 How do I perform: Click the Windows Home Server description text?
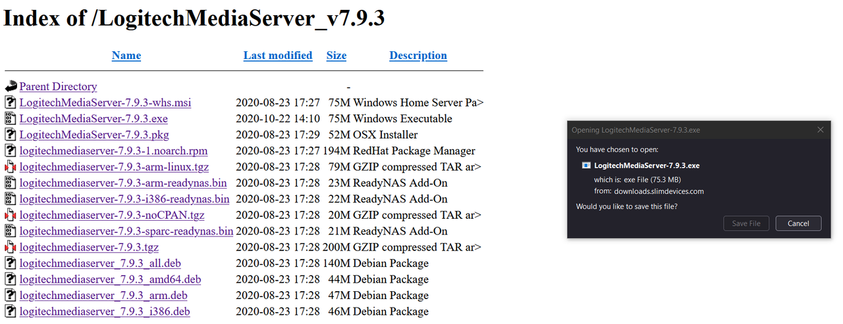[418, 103]
